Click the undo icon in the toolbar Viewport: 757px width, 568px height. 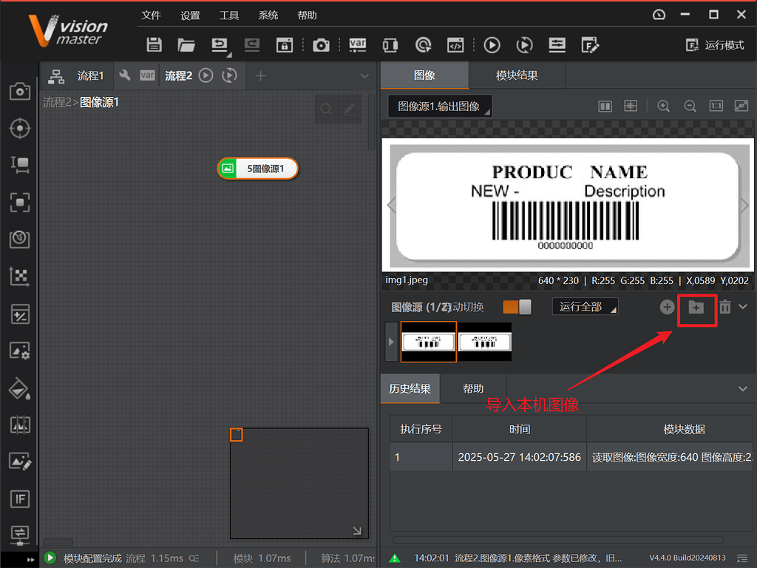coord(220,45)
